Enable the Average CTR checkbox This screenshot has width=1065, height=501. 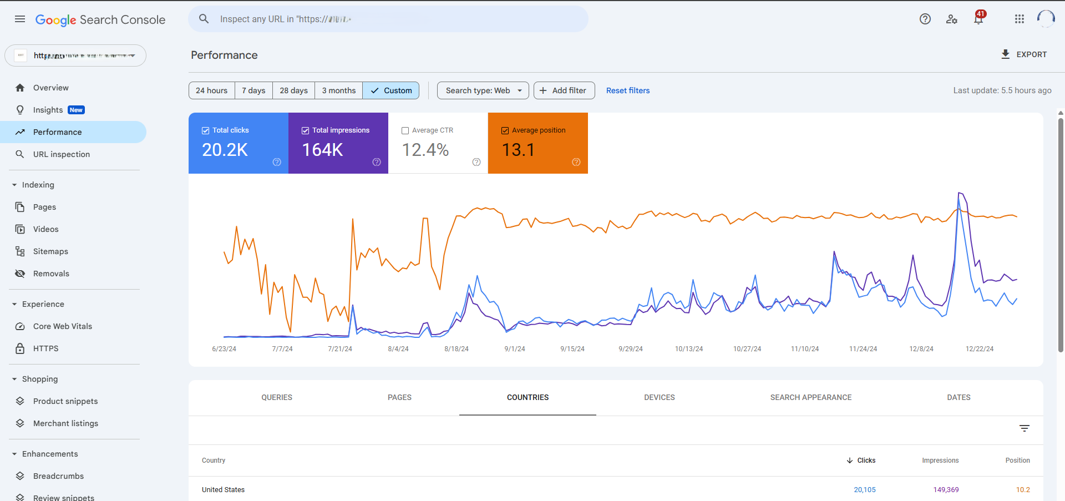[405, 130]
